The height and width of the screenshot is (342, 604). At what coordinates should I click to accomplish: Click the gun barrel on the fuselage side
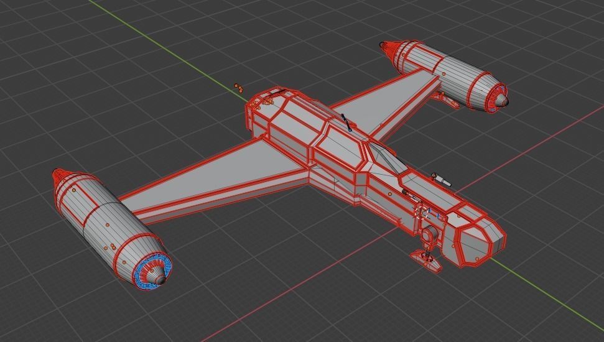pyautogui.click(x=441, y=179)
